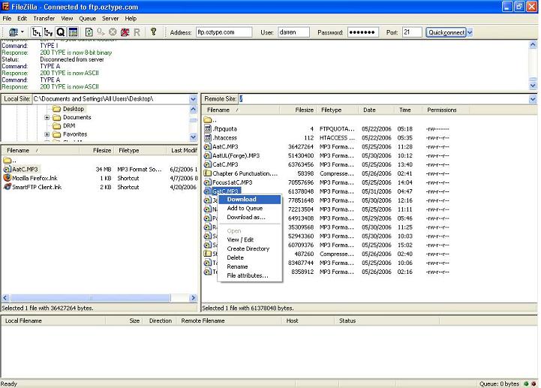Click the .ftpquota file icon
Image resolution: width=541 pixels, height=388 pixels.
[x=207, y=129]
